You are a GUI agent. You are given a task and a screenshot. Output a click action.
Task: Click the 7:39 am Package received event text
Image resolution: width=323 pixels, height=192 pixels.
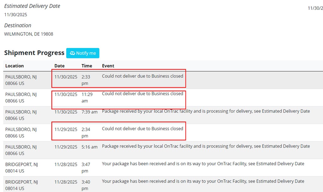pos(206,111)
